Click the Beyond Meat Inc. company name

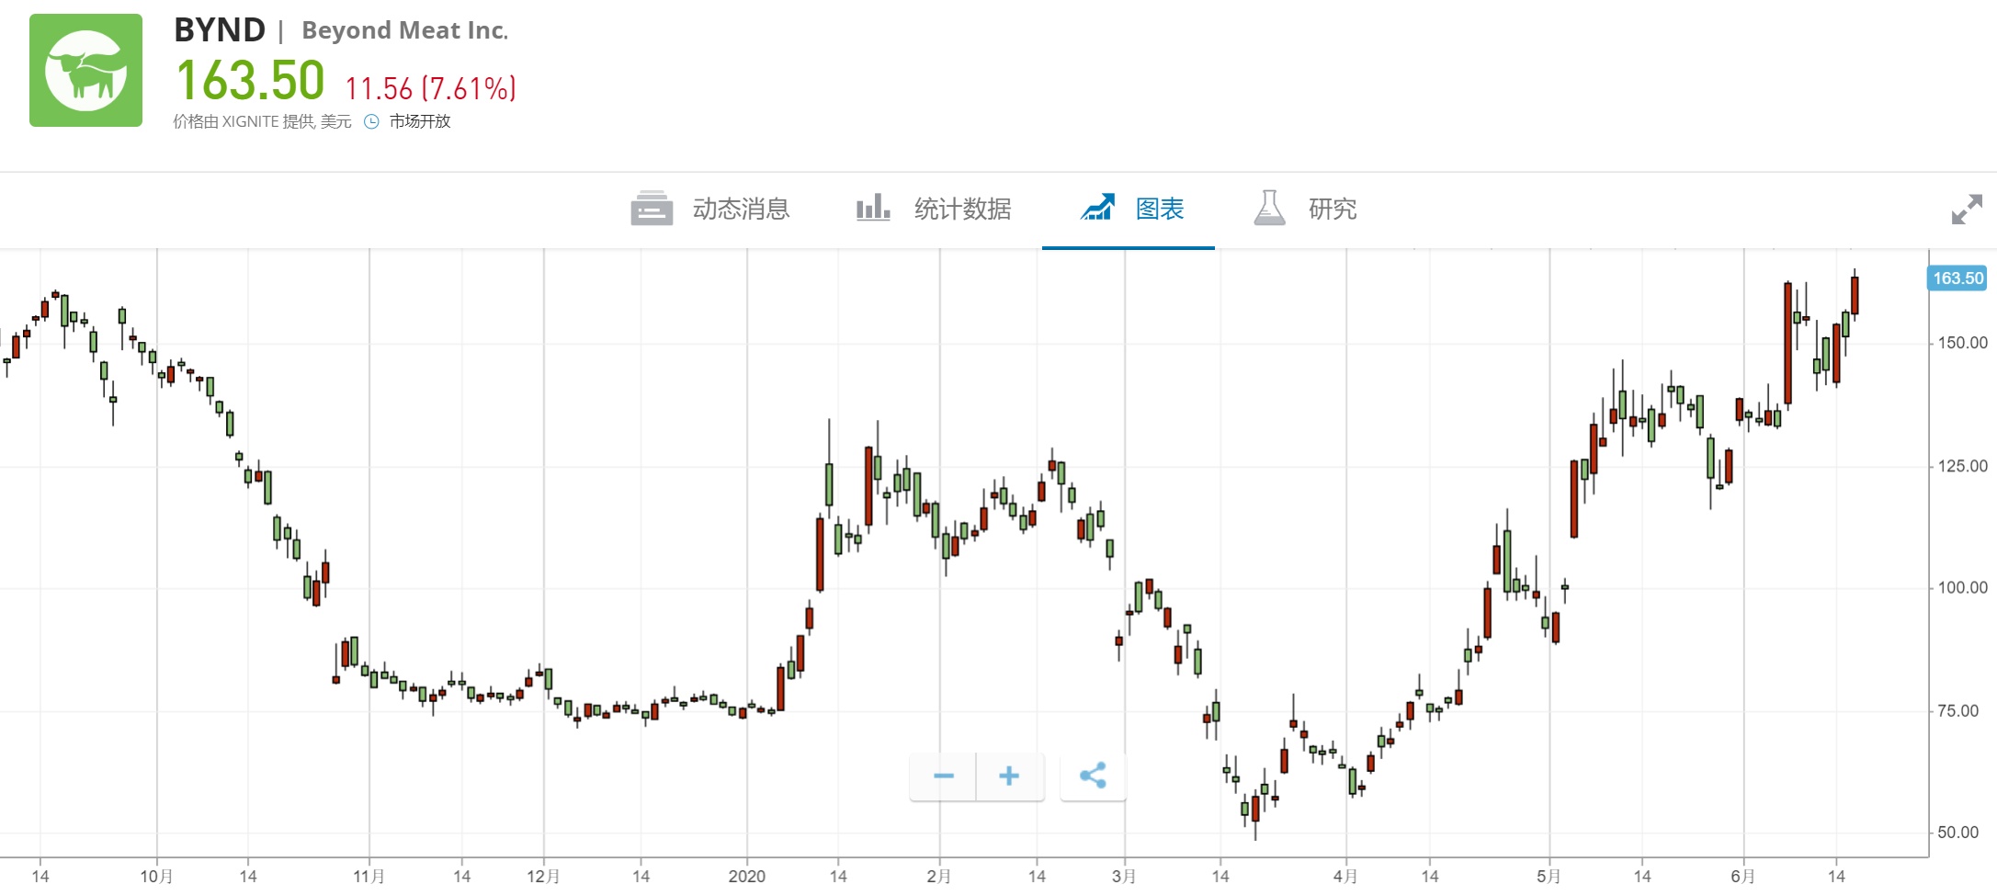pyautogui.click(x=404, y=31)
